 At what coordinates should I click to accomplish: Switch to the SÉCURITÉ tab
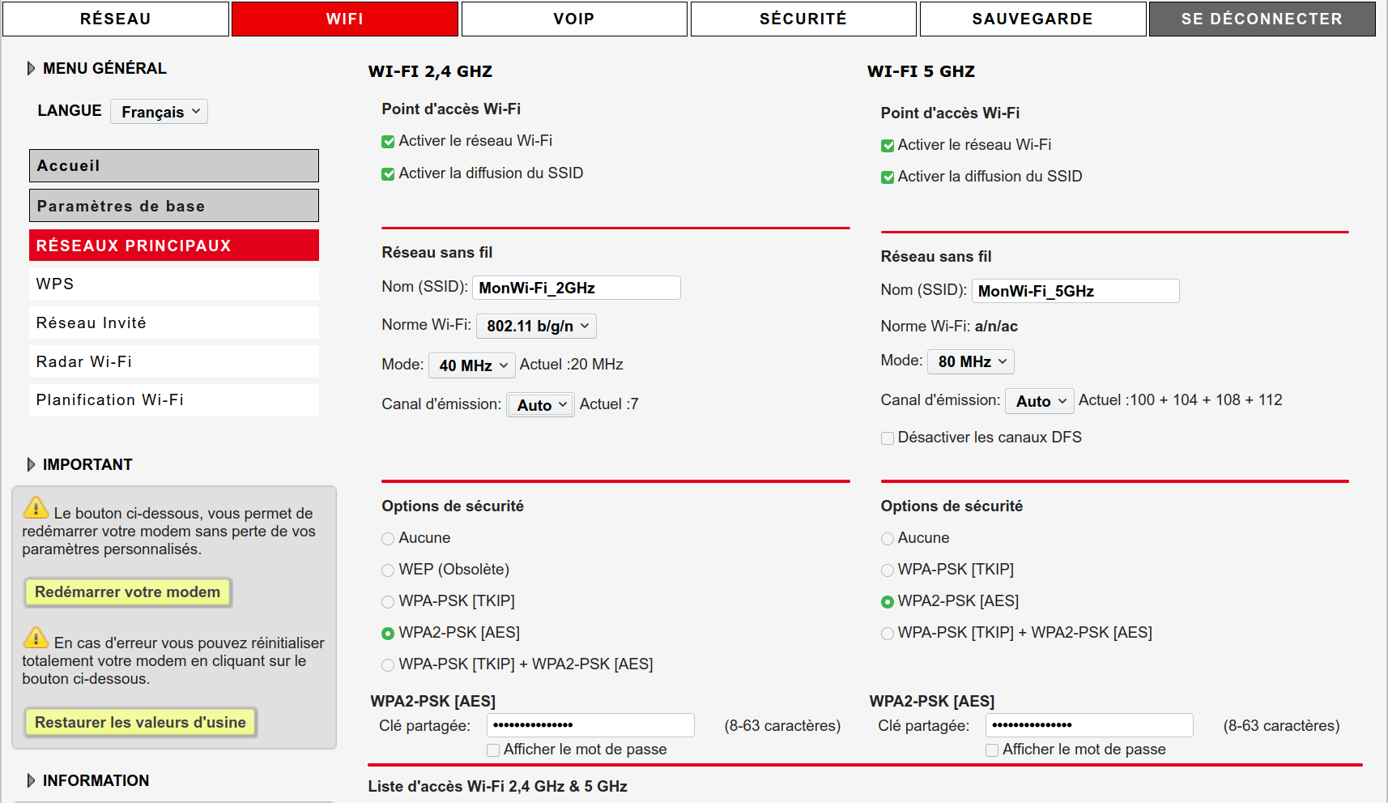coord(803,19)
